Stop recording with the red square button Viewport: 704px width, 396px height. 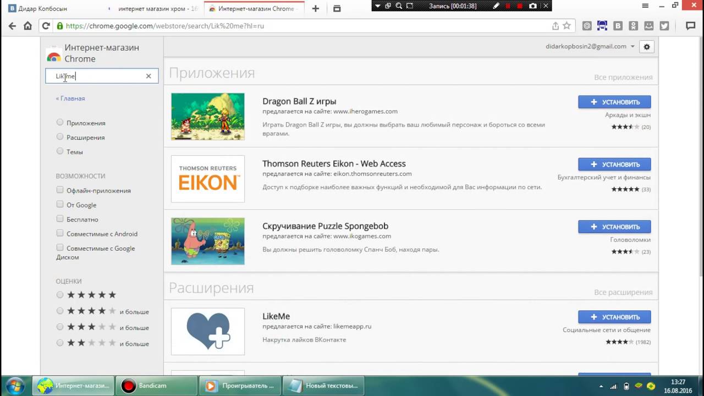tap(520, 5)
